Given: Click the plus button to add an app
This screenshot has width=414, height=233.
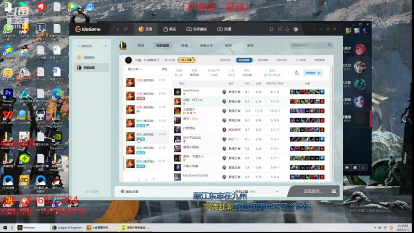Looking at the screenshot, I should [106, 46].
